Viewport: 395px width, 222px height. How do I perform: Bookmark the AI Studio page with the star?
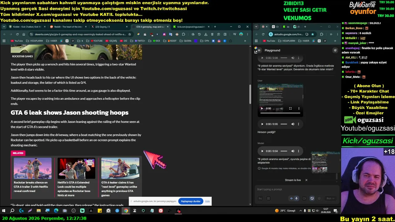tap(313, 34)
